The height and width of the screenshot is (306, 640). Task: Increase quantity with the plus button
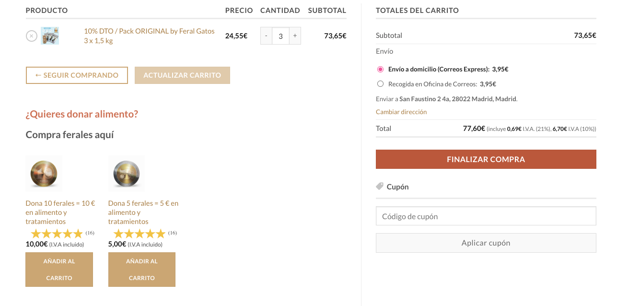(295, 36)
